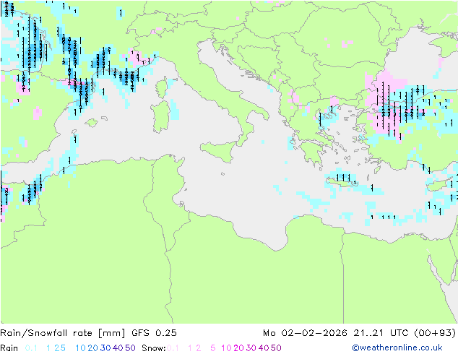
Task: Click the island of Sardinia on the map
Action: tap(160, 116)
